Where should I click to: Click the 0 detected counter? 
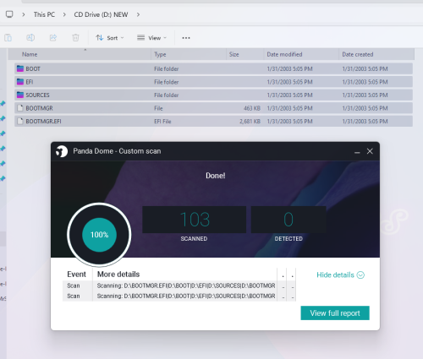point(288,220)
